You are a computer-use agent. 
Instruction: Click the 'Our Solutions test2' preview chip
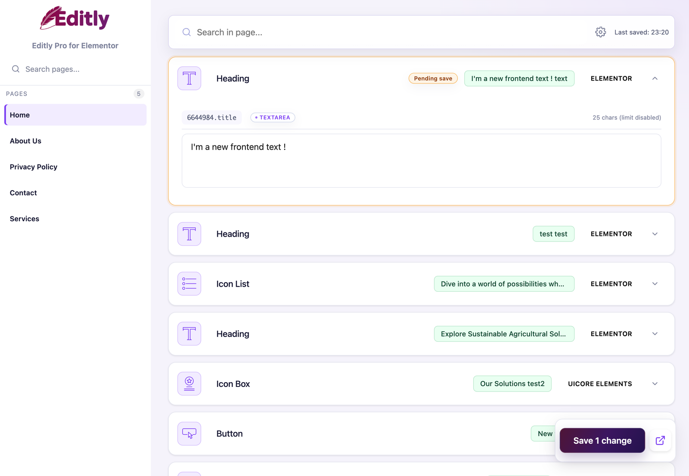coord(512,383)
